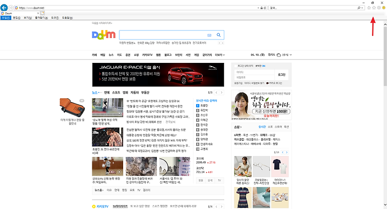Open the 편집(E) menu
This screenshot has height=209, width=387.
[x=17, y=18]
